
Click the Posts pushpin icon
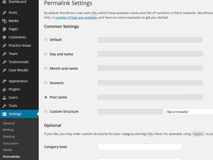coord(4,13)
